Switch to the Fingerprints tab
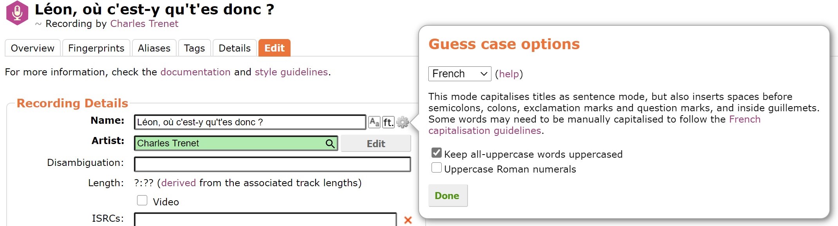This screenshot has width=838, height=226. [x=96, y=48]
